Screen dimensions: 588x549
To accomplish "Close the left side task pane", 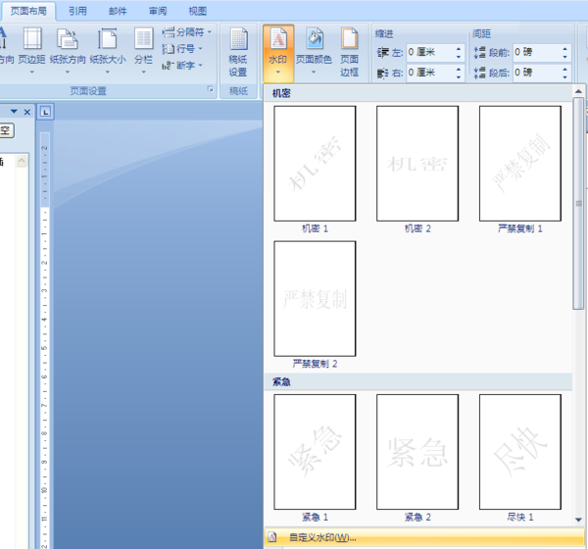I will click(27, 112).
